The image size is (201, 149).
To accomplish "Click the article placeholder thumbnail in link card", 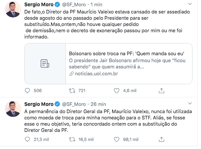I will tap(45, 63).
